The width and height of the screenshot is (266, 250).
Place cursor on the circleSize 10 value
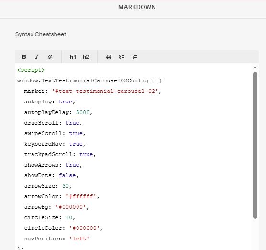pos(69,217)
